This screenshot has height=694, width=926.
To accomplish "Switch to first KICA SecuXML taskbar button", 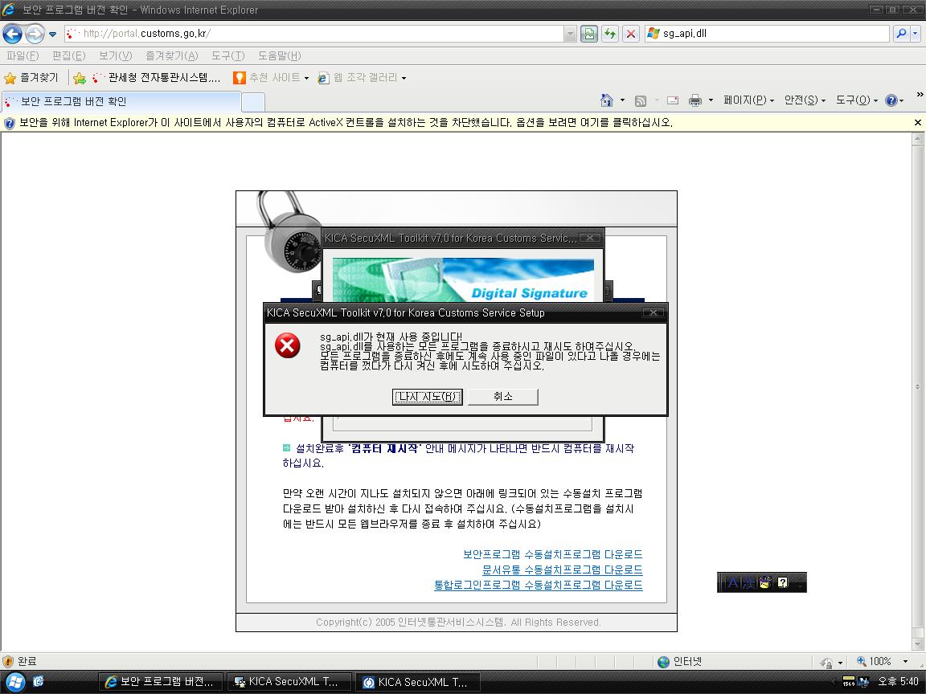I will click(x=289, y=682).
